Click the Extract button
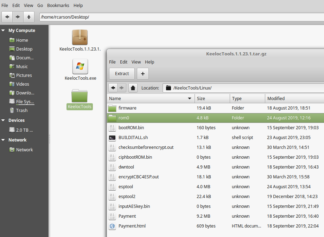The image size is (324, 237). click(122, 74)
